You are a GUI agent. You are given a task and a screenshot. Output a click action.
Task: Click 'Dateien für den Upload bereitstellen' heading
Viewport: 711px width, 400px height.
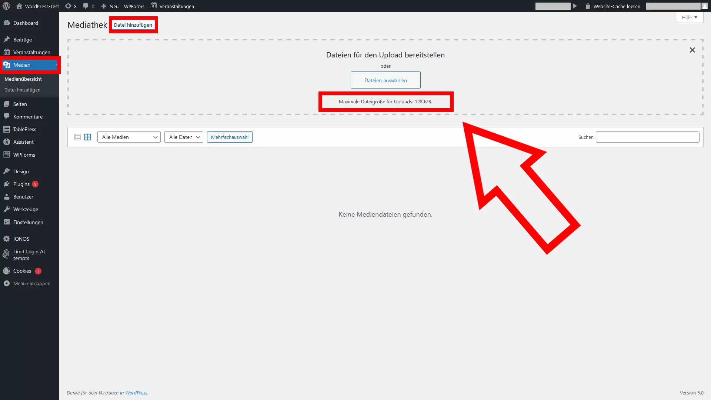[x=385, y=55]
